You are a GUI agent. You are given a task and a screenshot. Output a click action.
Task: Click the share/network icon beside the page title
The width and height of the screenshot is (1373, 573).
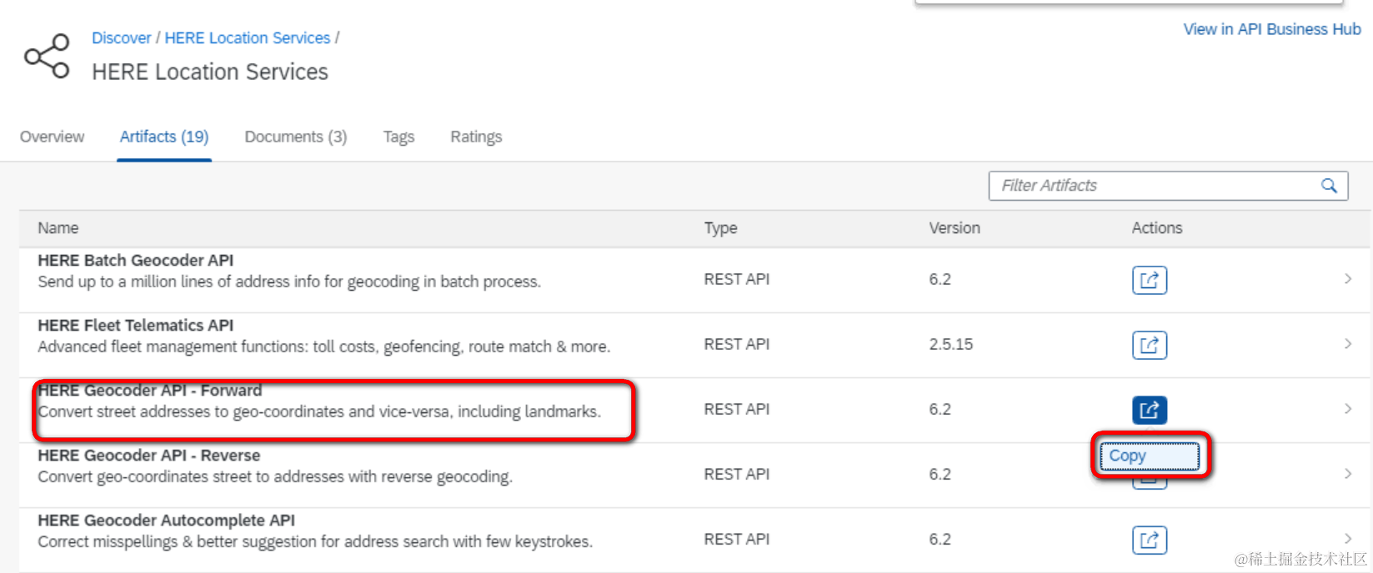pyautogui.click(x=47, y=56)
